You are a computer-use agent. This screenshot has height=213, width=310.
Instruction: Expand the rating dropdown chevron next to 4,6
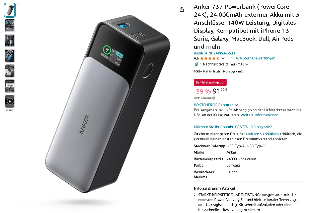[x=223, y=58]
